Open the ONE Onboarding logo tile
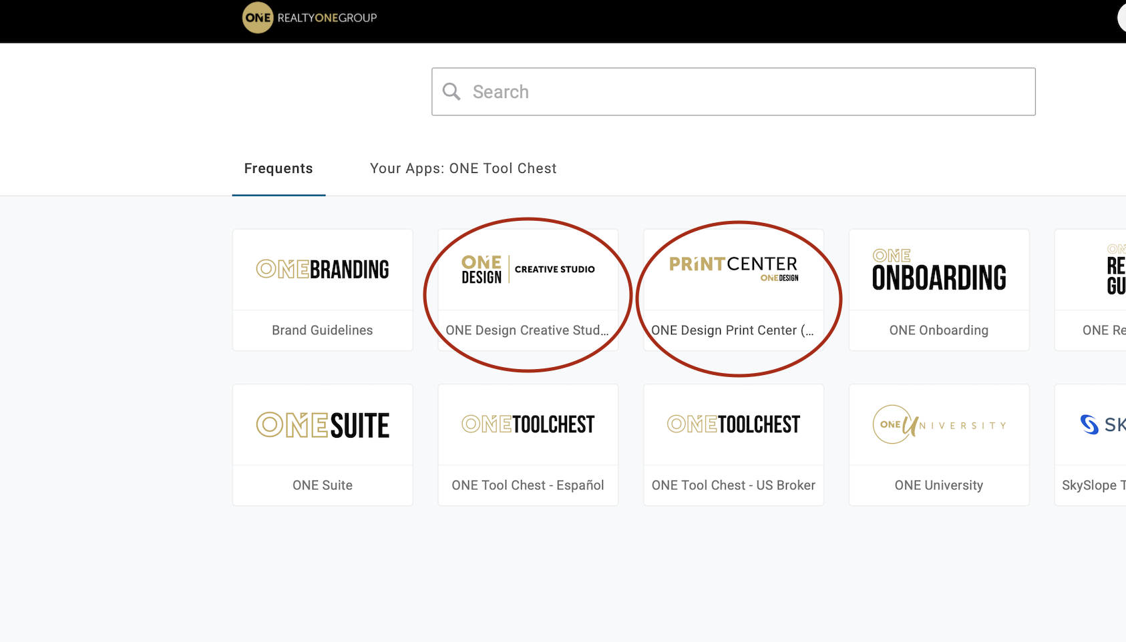This screenshot has width=1126, height=642. pyautogui.click(x=939, y=270)
